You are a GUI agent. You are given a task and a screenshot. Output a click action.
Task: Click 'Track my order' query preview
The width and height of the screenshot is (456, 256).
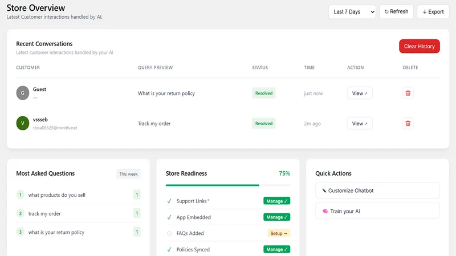pos(154,123)
